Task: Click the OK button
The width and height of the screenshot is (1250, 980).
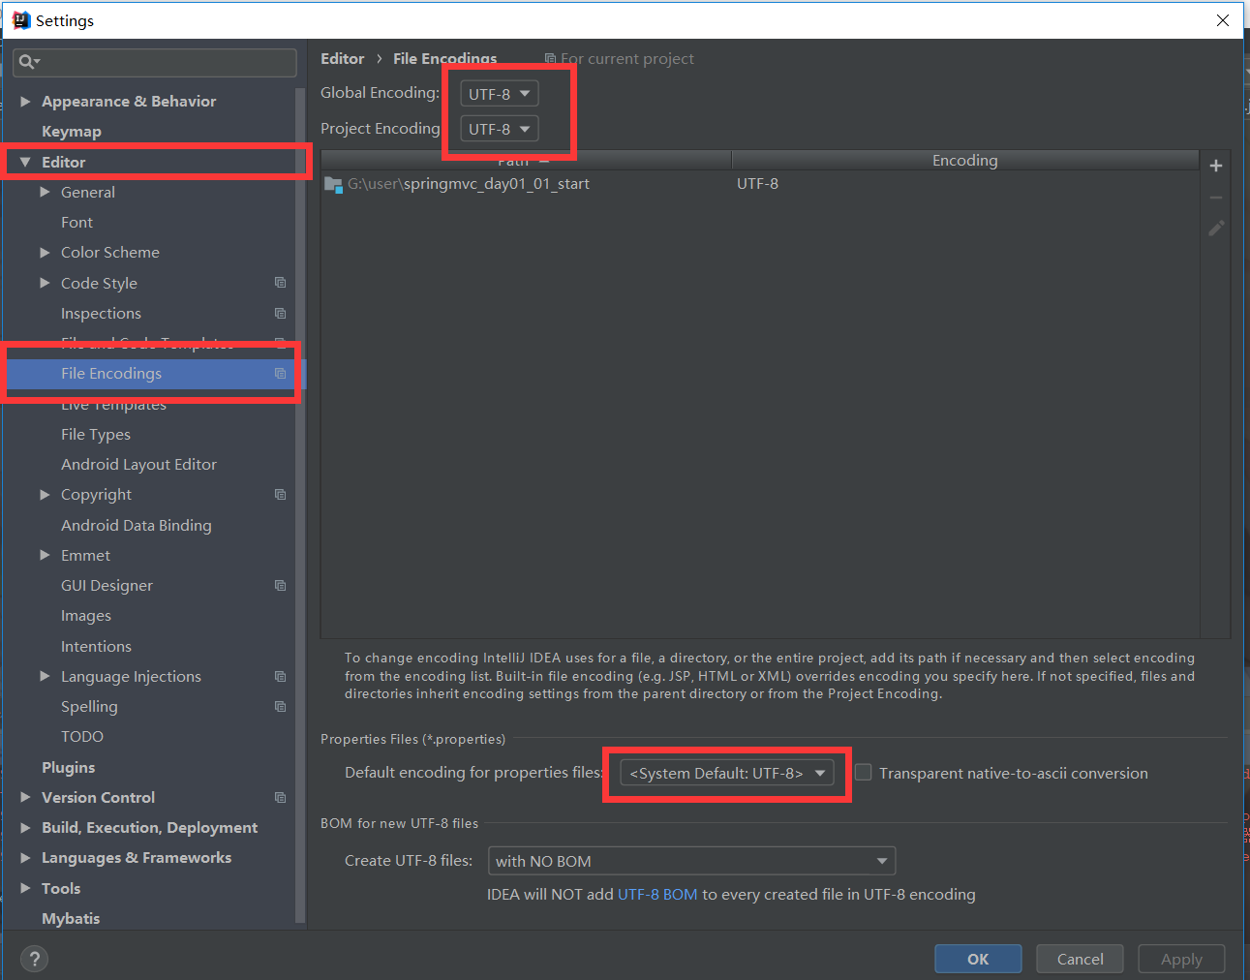Action: tap(978, 959)
